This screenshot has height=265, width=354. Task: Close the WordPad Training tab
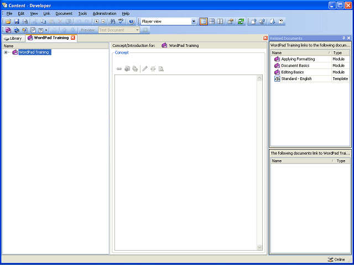(x=73, y=38)
